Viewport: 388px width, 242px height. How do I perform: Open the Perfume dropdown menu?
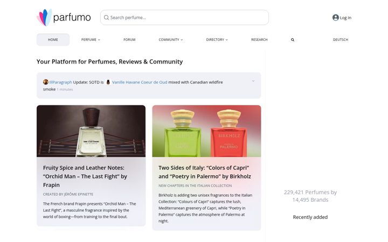click(91, 39)
